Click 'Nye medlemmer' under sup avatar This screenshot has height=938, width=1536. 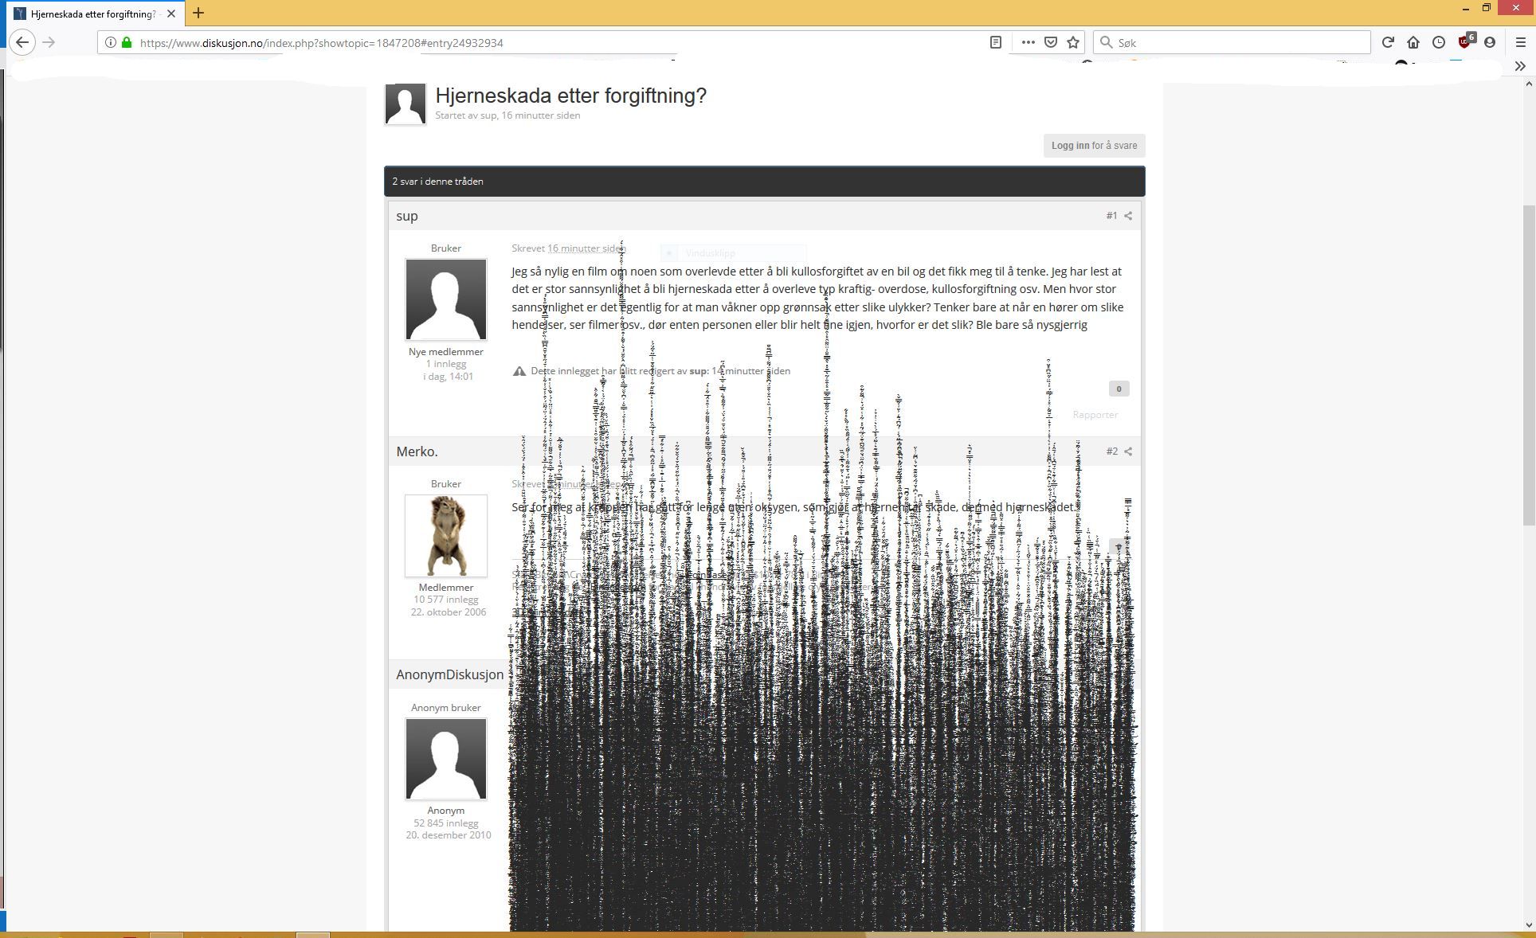[x=446, y=352]
